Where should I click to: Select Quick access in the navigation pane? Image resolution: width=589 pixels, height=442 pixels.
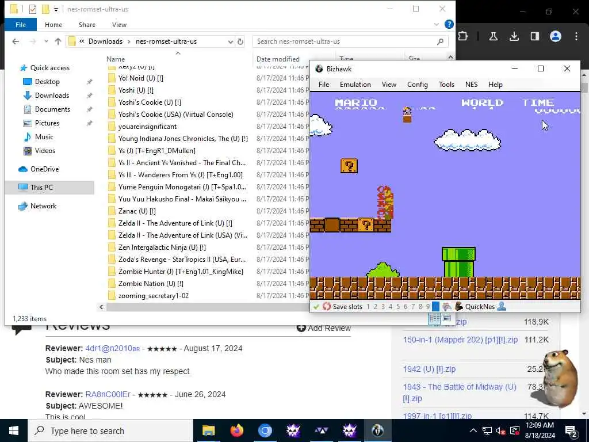[50, 68]
